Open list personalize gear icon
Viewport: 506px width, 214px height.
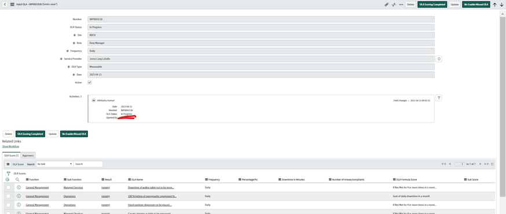[8, 179]
